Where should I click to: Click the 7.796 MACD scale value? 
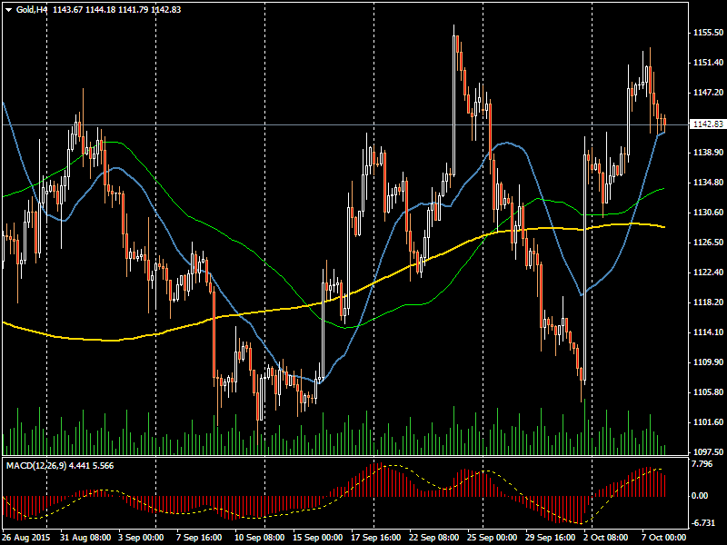tap(701, 464)
